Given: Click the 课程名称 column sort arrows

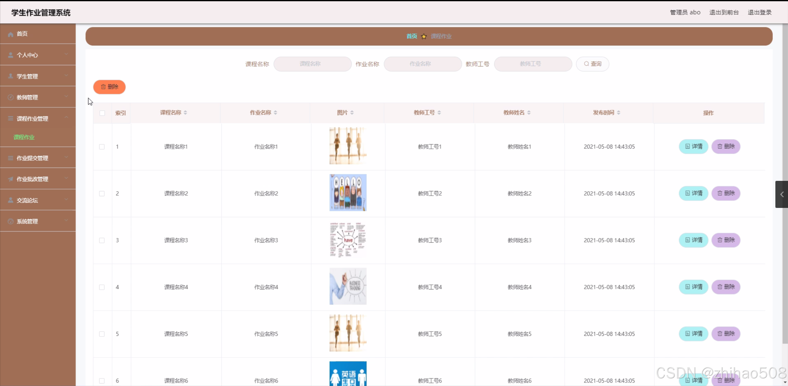Looking at the screenshot, I should pos(185,113).
